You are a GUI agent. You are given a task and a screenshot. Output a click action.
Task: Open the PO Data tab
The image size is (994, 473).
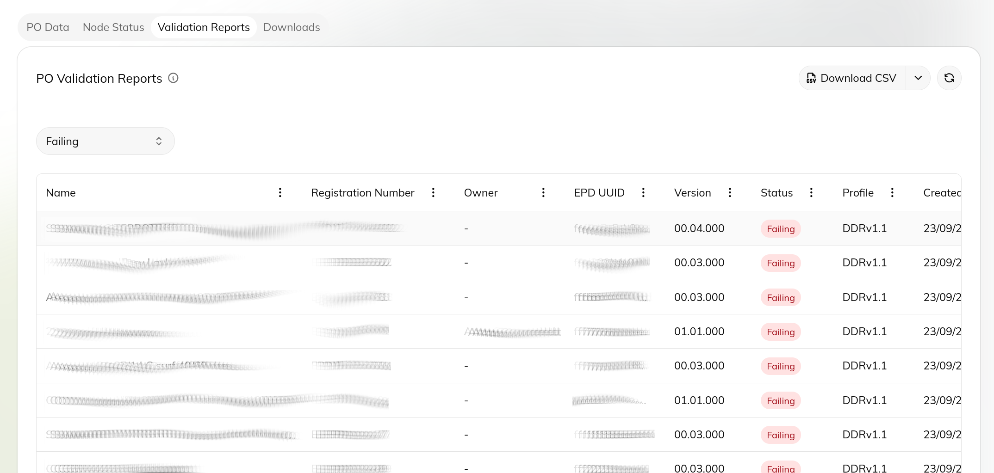pyautogui.click(x=48, y=27)
